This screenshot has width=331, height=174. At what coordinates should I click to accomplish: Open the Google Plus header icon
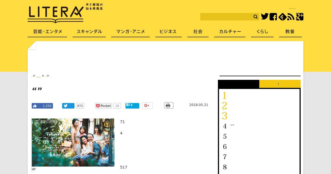300,17
